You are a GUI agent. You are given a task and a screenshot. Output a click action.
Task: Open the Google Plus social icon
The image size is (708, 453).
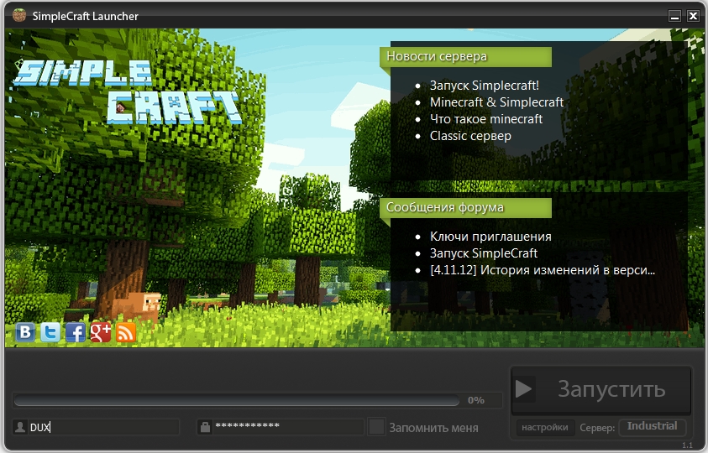click(x=101, y=332)
